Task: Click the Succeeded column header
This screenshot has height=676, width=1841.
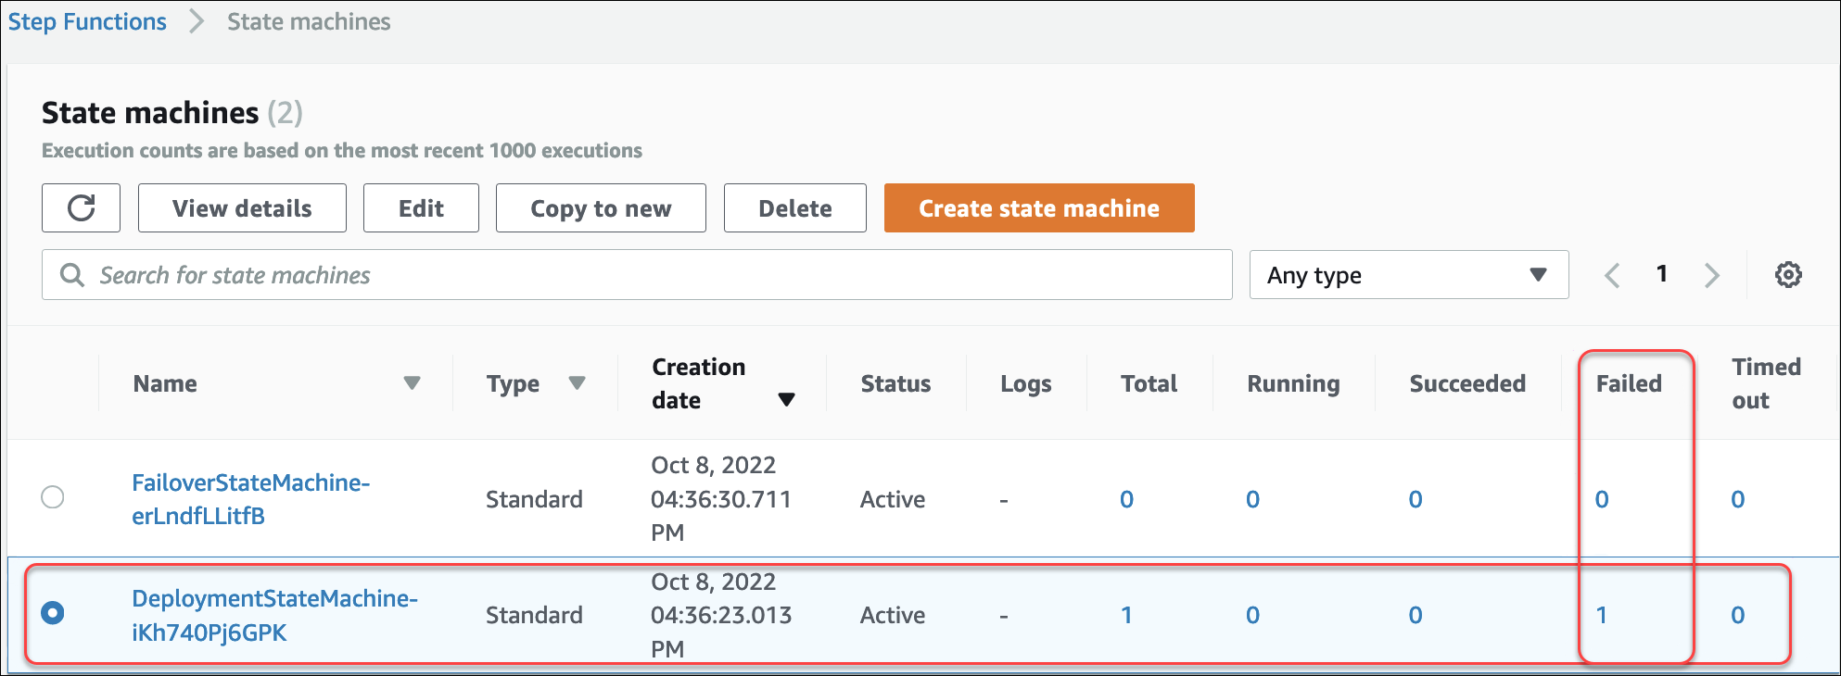Action: tap(1467, 383)
